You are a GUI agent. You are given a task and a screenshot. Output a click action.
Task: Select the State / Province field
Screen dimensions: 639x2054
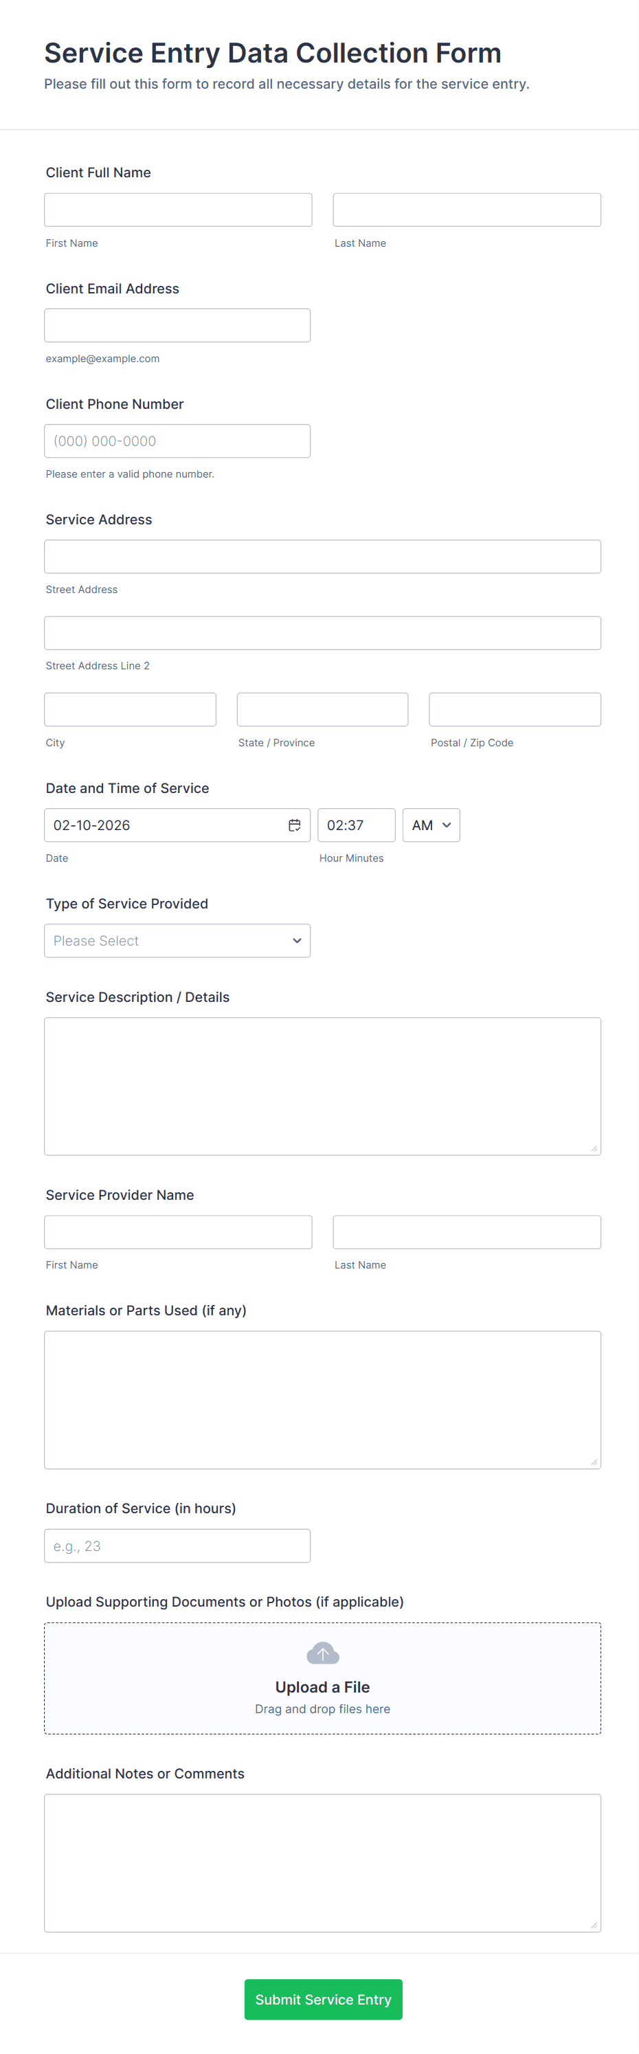(322, 710)
